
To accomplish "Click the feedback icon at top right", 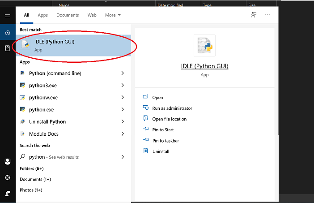I will point(254,15).
